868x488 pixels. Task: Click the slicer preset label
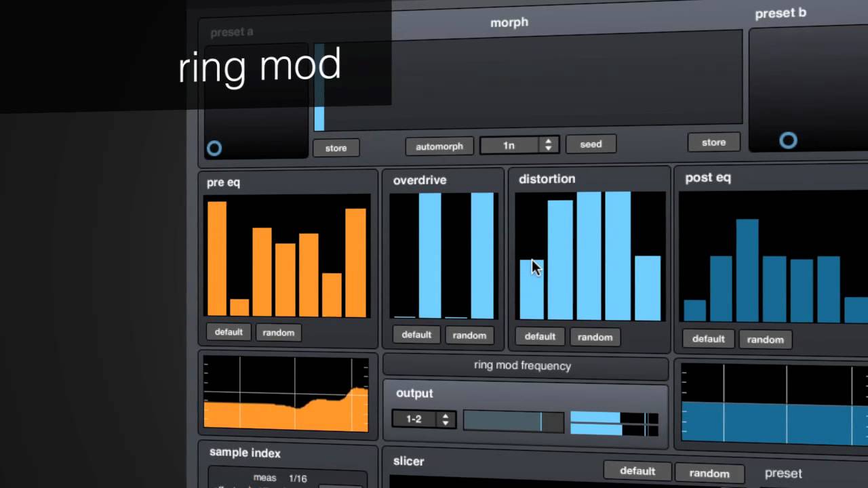(x=783, y=474)
